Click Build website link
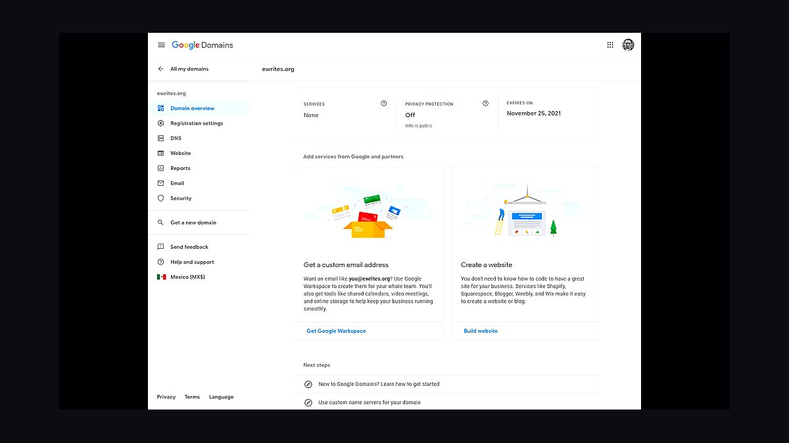The height and width of the screenshot is (443, 789). [x=481, y=331]
